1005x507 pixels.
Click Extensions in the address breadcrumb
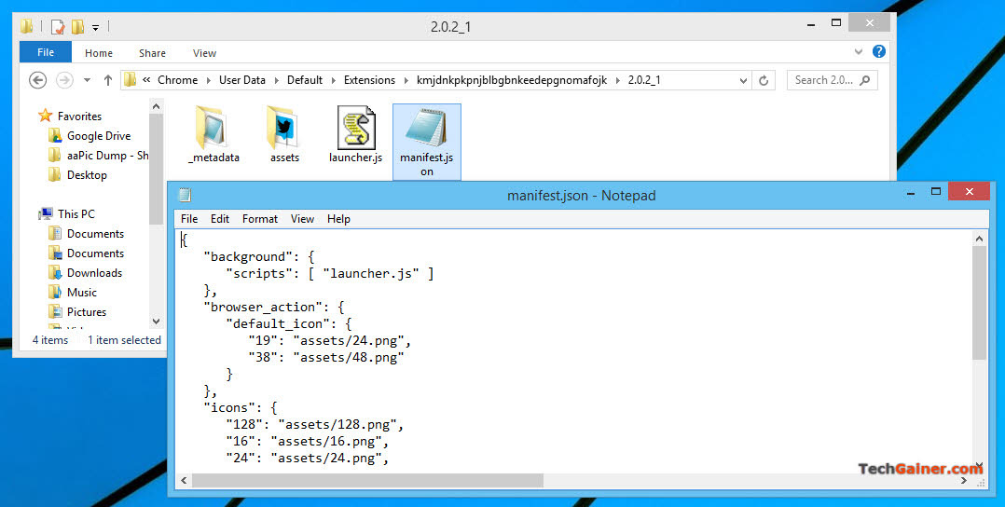tap(369, 80)
